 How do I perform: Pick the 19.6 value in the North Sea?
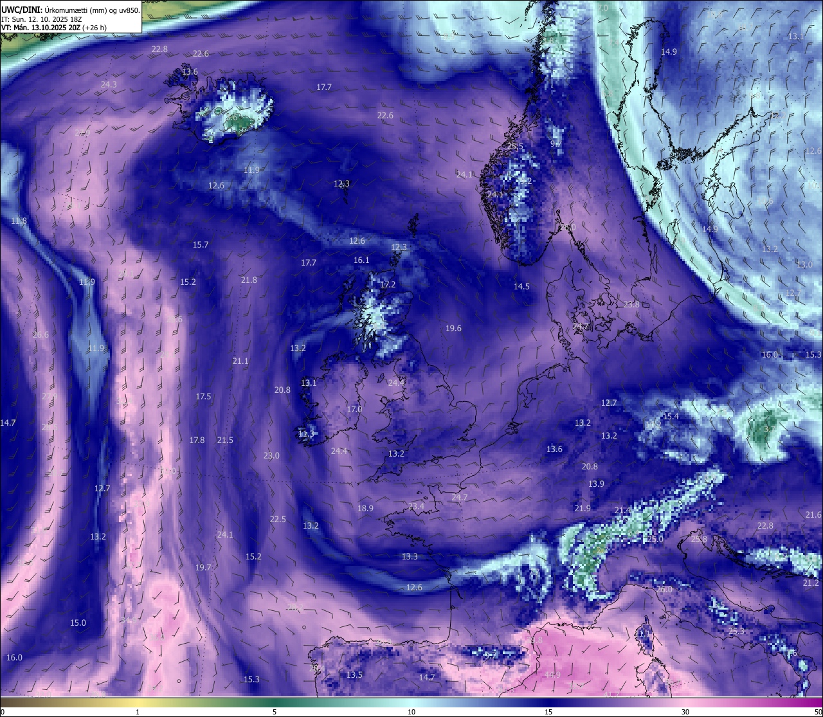(453, 328)
